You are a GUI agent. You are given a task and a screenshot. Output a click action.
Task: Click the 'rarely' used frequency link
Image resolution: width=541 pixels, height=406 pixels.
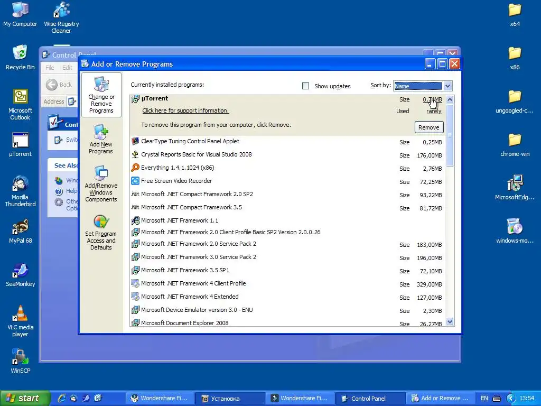click(x=434, y=111)
